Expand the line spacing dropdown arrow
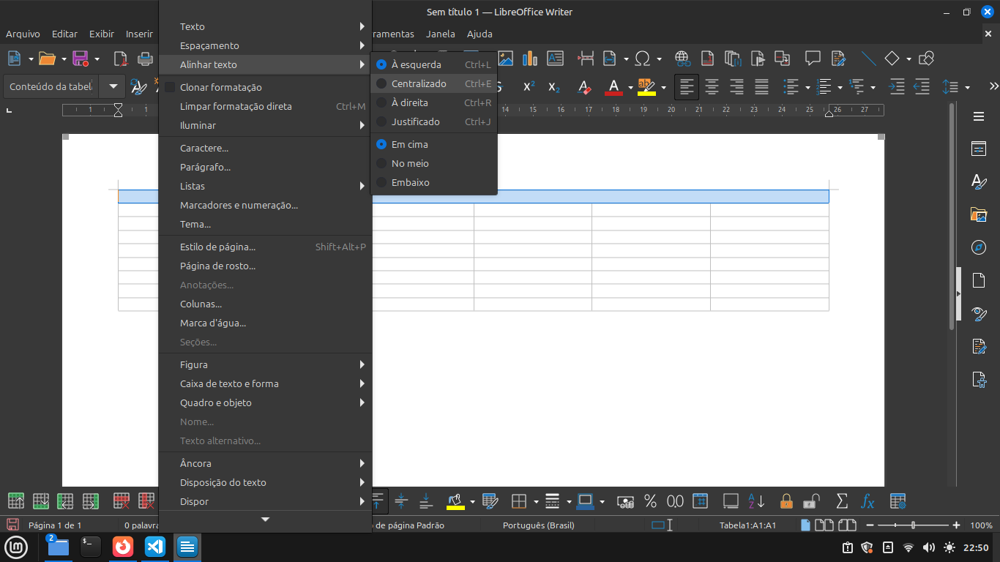 [x=968, y=87]
